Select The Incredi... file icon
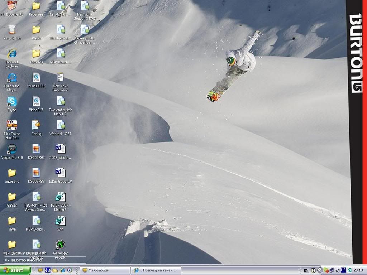The width and height of the screenshot is (367, 275). (60, 33)
